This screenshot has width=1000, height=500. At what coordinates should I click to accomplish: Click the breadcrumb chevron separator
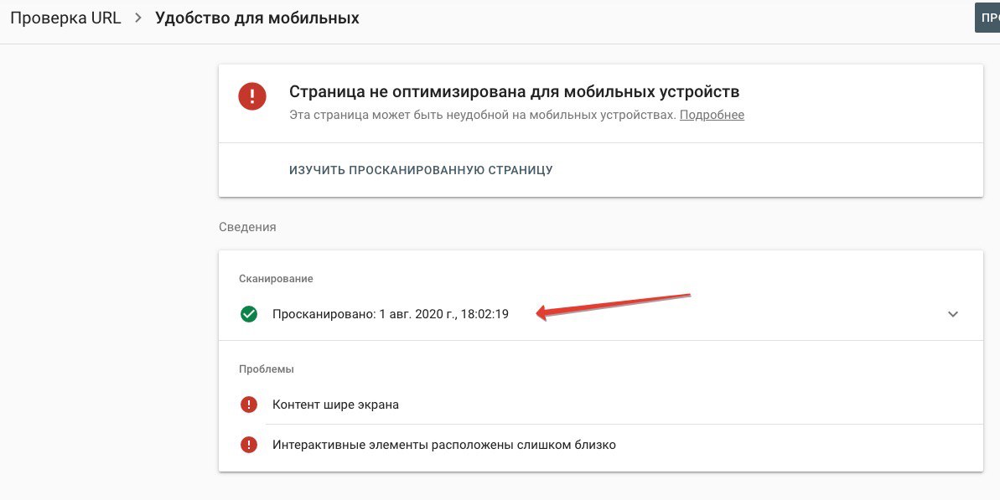point(137,18)
